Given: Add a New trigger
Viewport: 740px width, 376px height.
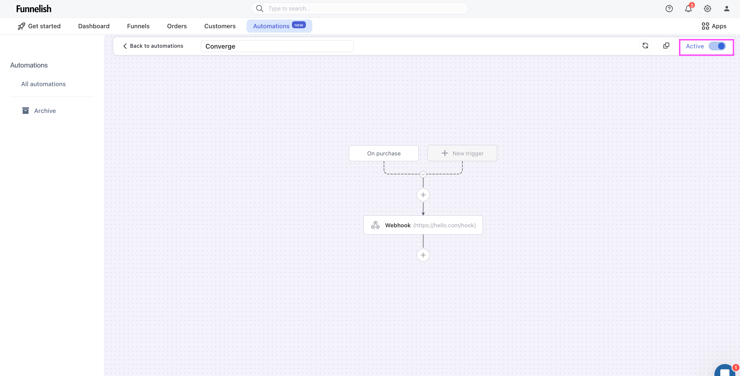Looking at the screenshot, I should pos(462,153).
